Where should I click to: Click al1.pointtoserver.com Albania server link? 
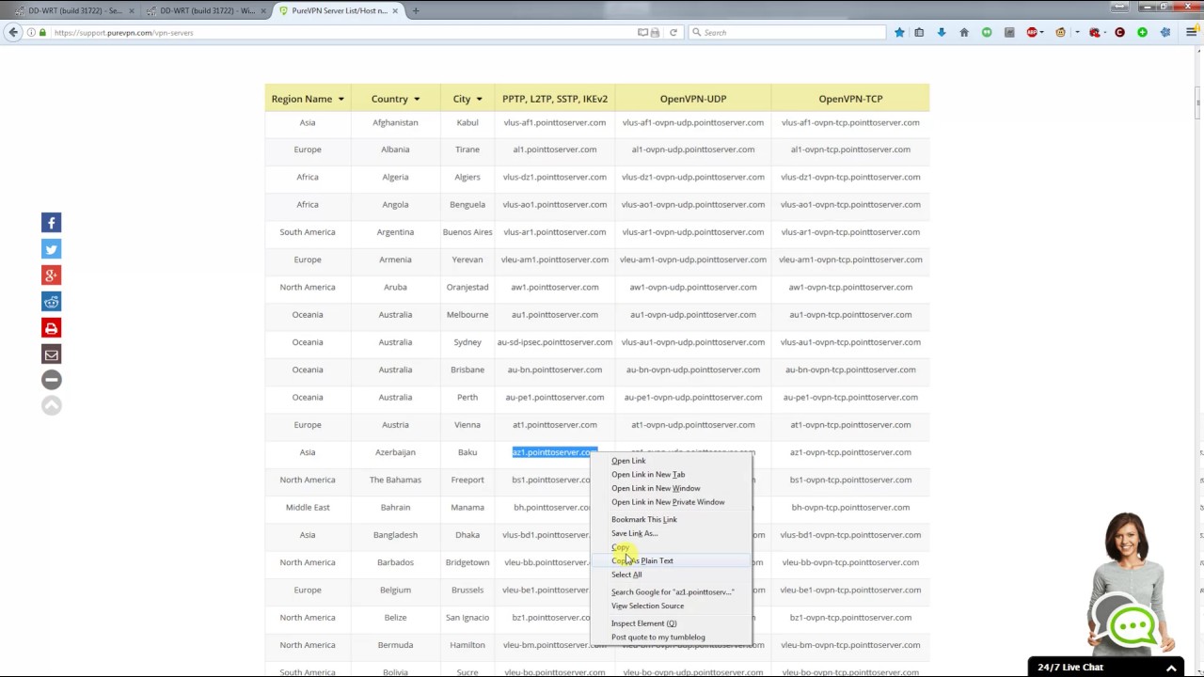(x=555, y=150)
